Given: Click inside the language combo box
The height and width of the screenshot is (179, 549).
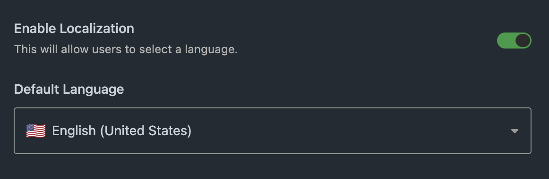Looking at the screenshot, I should (273, 130).
